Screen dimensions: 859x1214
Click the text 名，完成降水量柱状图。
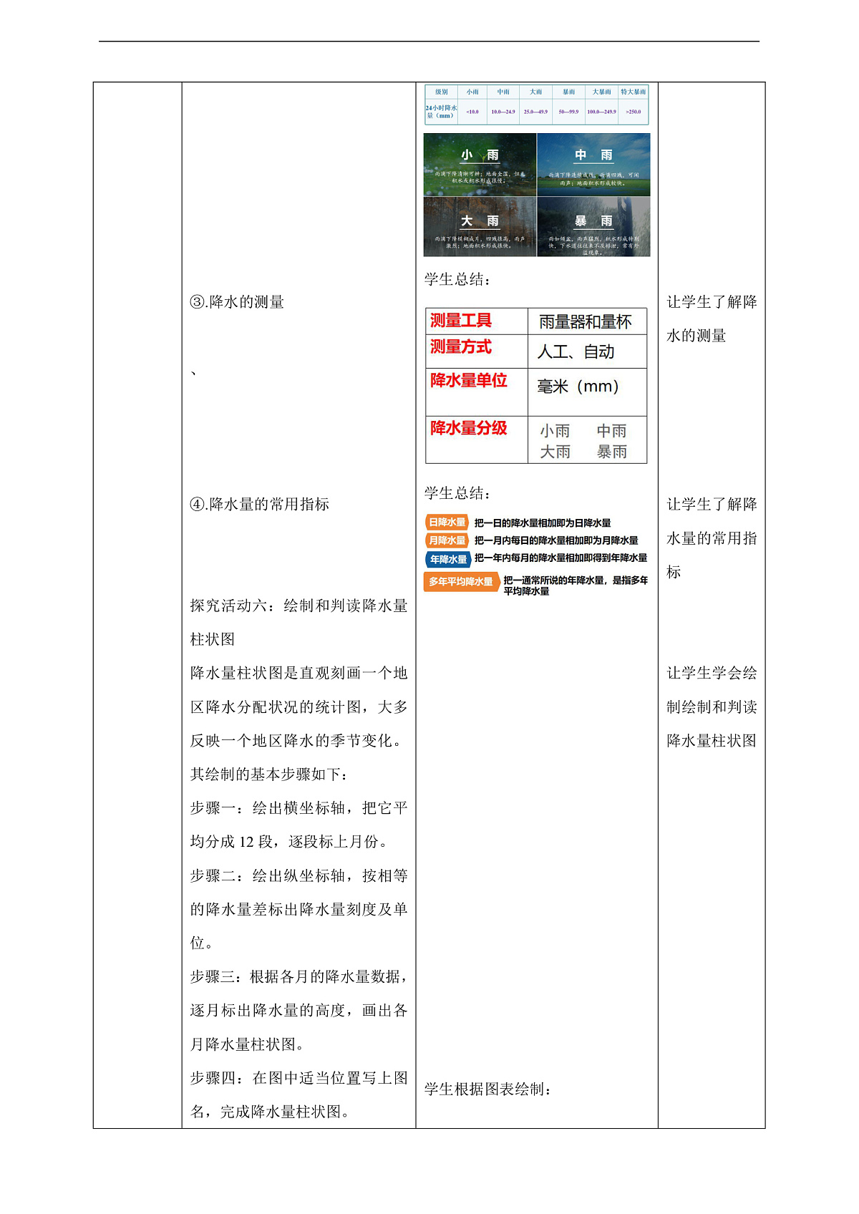click(x=271, y=1112)
